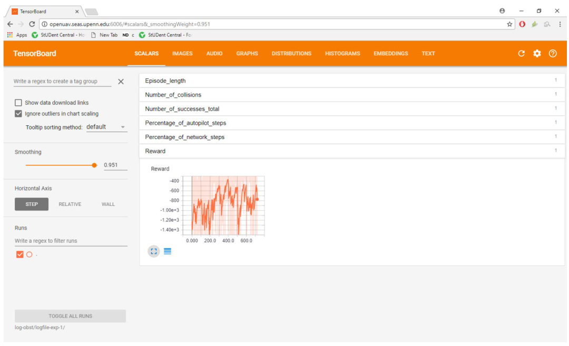The height and width of the screenshot is (346, 569).
Task: Toggle the run visibility checkbox
Action: tap(20, 254)
